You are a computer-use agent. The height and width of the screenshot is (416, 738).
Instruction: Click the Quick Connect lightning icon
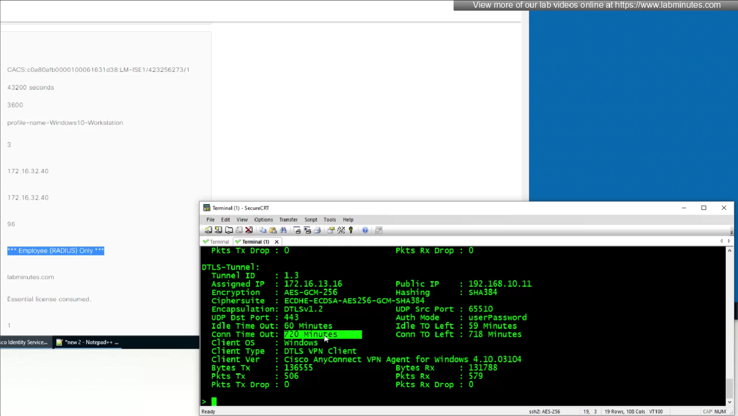pyautogui.click(x=218, y=230)
